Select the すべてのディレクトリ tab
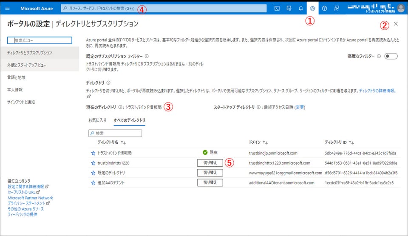Viewport: 408px width, 236px height. [x=129, y=120]
